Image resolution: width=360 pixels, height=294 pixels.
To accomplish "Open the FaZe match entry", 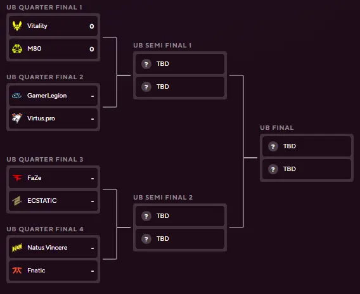I will pos(53,178).
